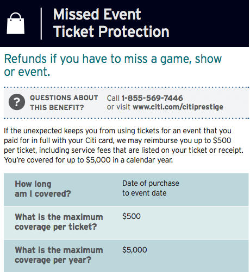This screenshot has width=250, height=272.
Task: Select the 'How long am I covered?' row
Action: tap(126, 189)
